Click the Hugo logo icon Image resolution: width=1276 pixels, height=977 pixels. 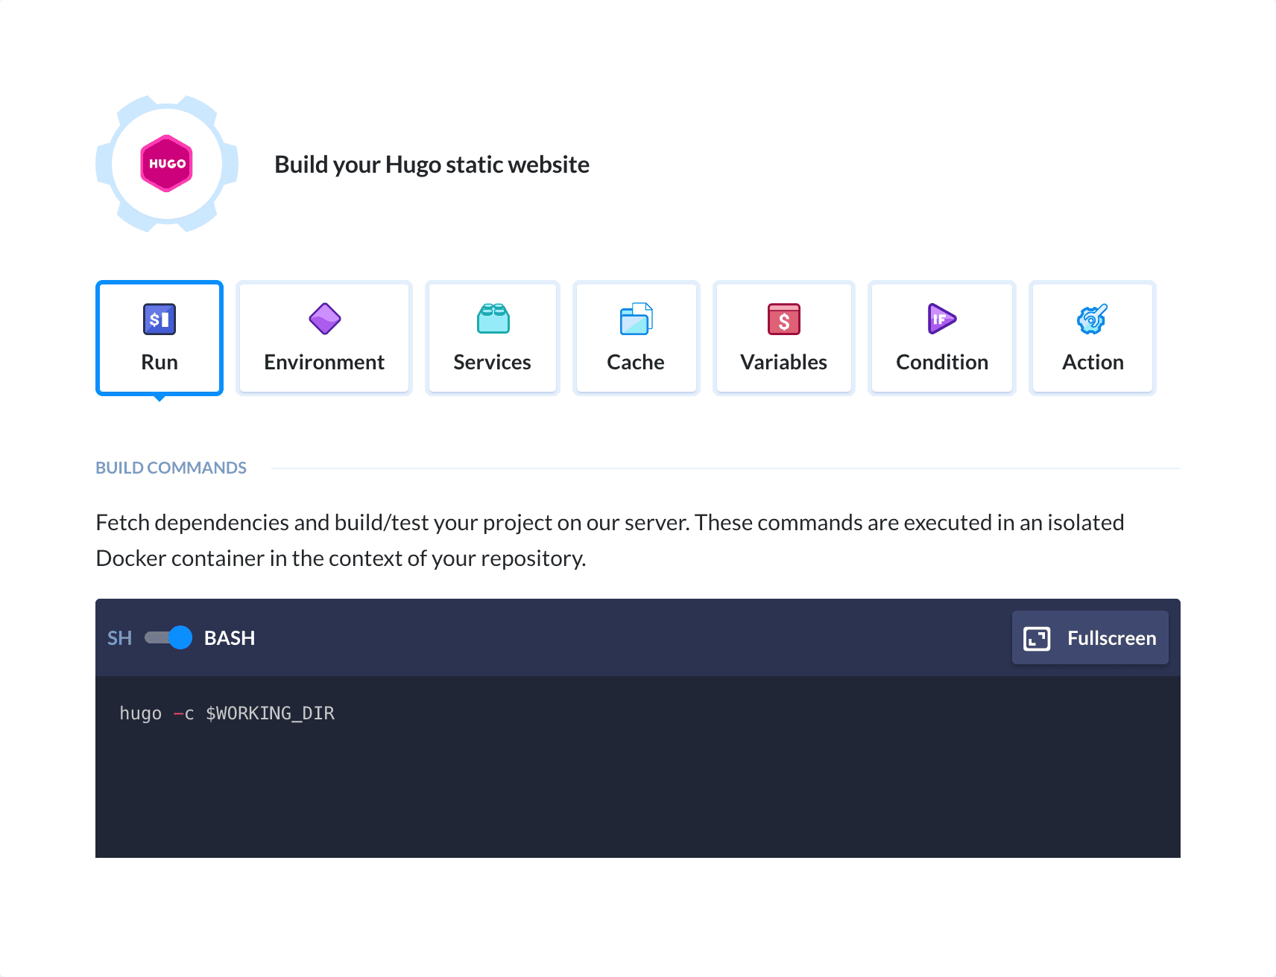pos(166,164)
